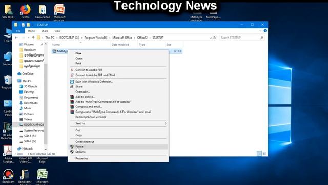
Task: Select Create shortcut in context menu
Action: tap(118, 142)
